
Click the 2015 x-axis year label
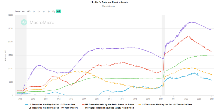pos(97,98)
